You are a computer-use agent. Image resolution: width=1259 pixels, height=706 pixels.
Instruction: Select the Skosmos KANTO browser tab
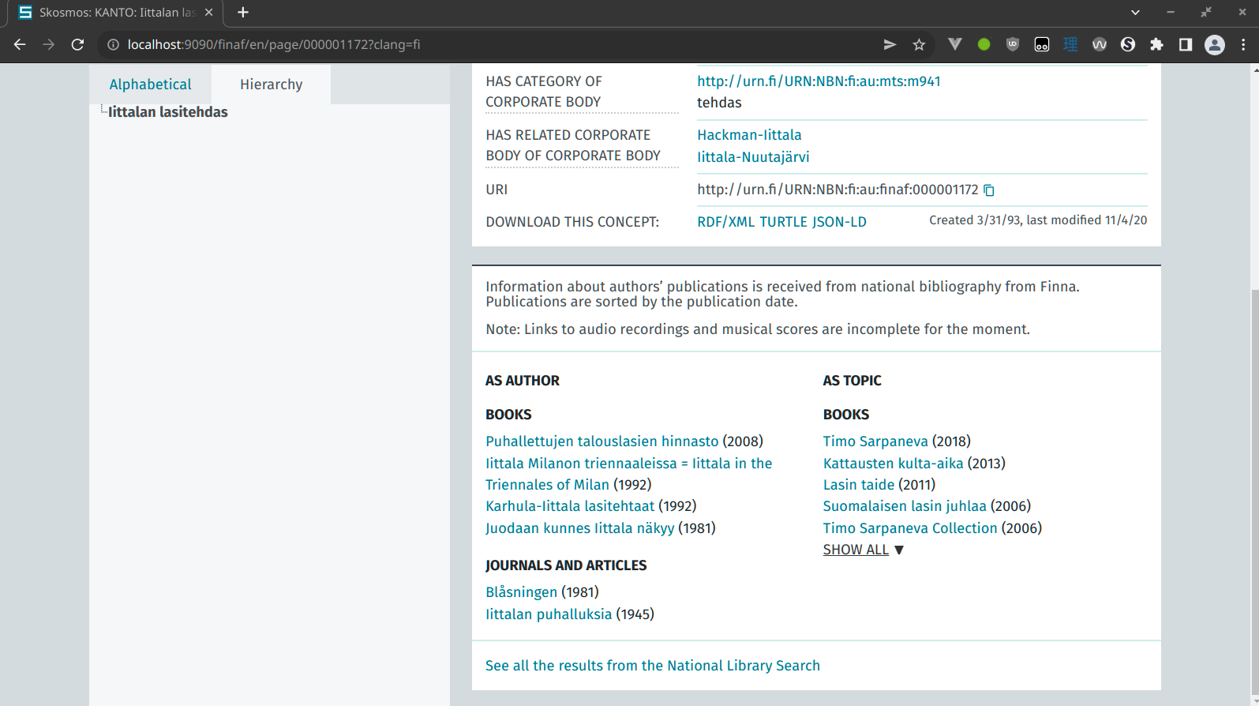point(116,13)
